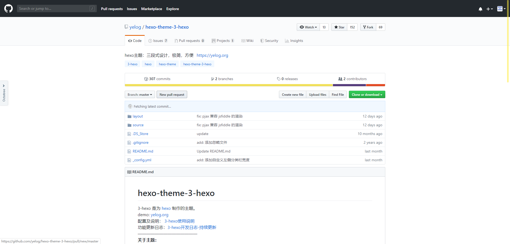
Task: Open the yelog.org demo link in README
Action: (160, 215)
